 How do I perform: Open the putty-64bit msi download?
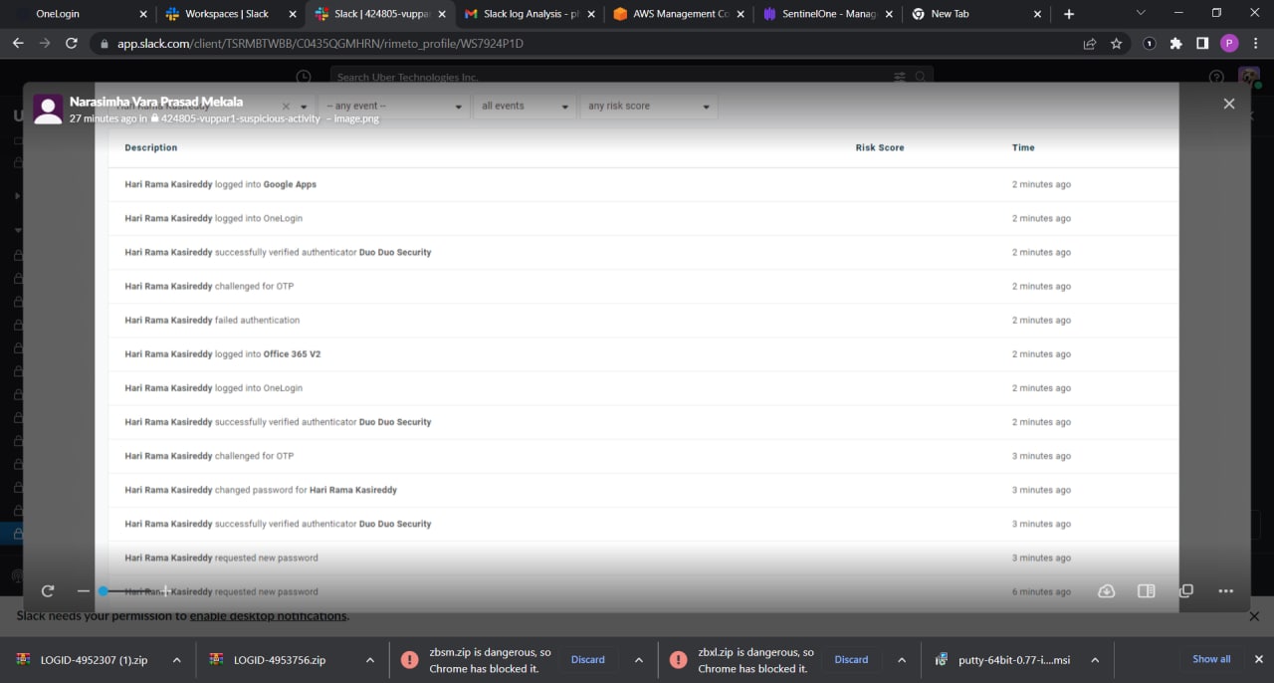tap(1002, 660)
